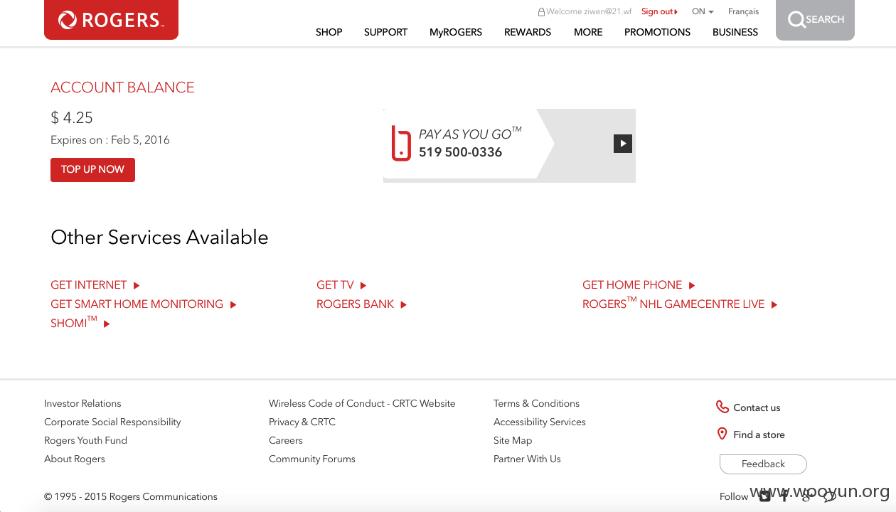Viewport: 896px width, 512px height.
Task: Open the SUPPORT menu
Action: pyautogui.click(x=385, y=32)
